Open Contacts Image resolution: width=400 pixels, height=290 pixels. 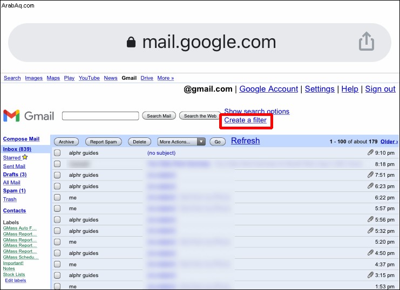coord(15,211)
